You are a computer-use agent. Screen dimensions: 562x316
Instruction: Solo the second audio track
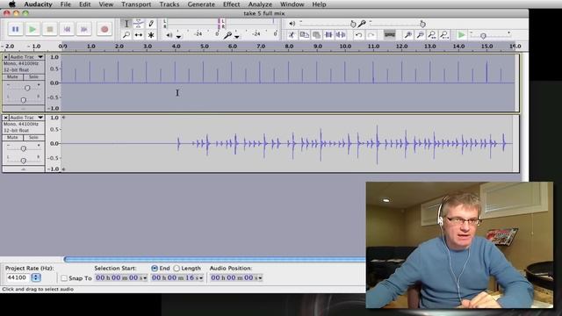click(x=33, y=138)
